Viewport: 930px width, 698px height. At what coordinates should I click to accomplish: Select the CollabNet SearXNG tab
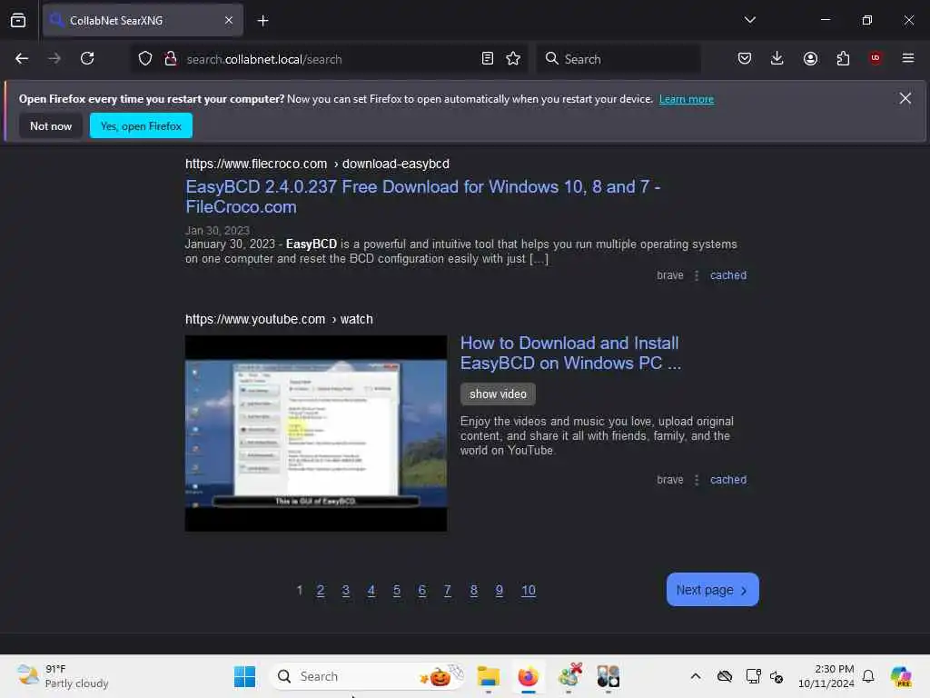[143, 20]
